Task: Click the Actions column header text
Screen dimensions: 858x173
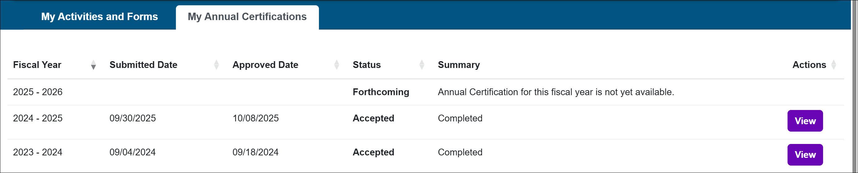Action: (x=809, y=65)
